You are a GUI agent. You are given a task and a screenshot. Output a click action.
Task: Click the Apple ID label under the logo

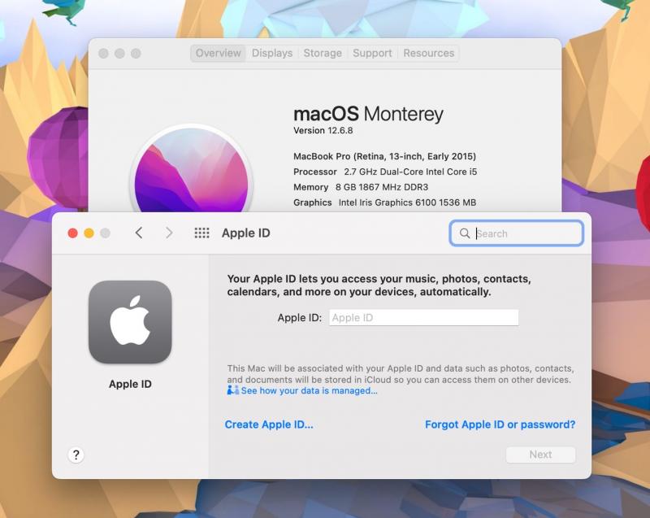pos(130,384)
